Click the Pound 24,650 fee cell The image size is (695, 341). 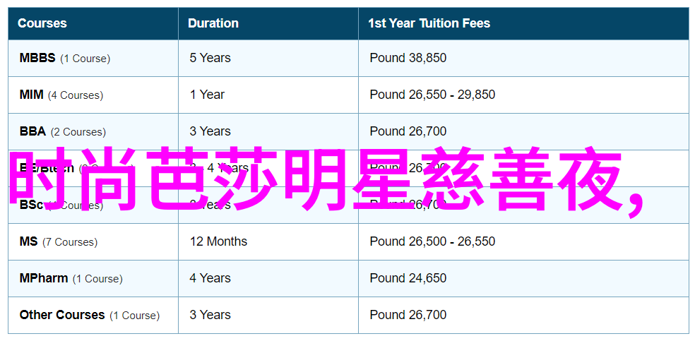pos(408,278)
